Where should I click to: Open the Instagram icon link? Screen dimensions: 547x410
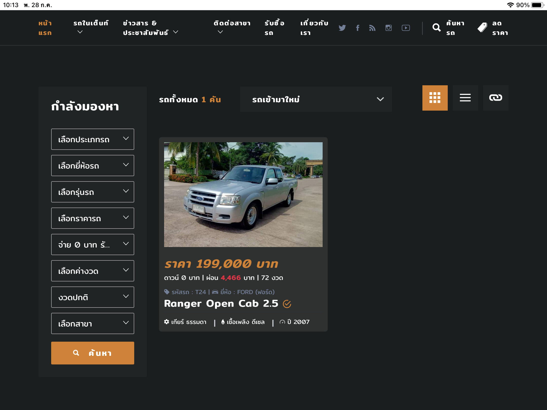tap(388, 28)
